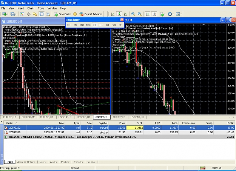The height and width of the screenshot is (171, 236).
Task: Toggle the Data Window crosshair icon
Action: [29, 14]
